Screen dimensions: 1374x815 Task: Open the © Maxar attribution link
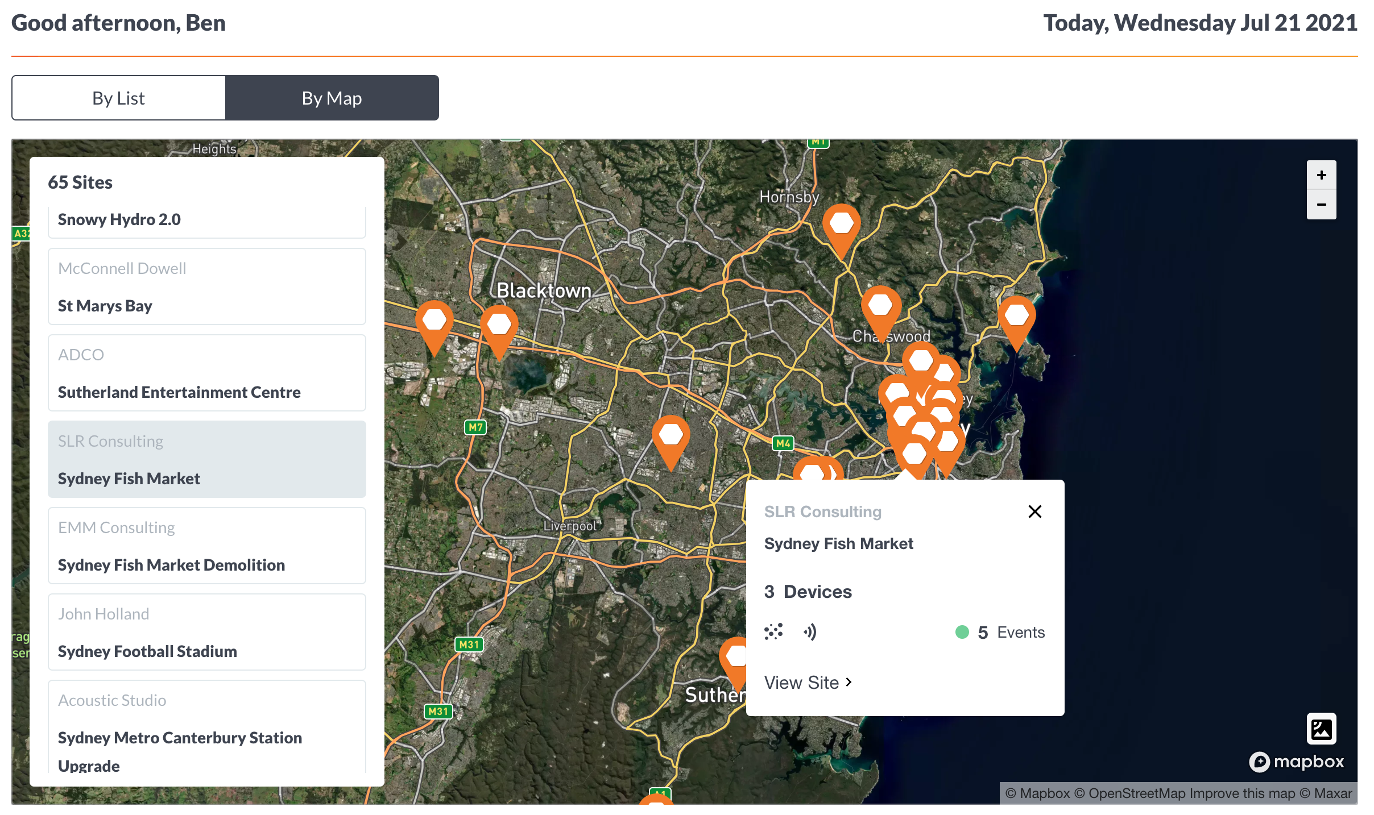[x=1326, y=793]
